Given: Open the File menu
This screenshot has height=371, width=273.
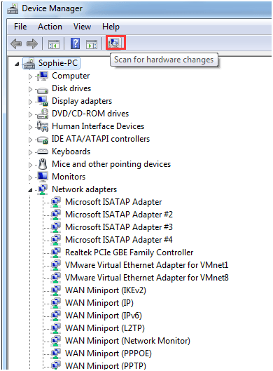Looking at the screenshot, I should (x=20, y=27).
